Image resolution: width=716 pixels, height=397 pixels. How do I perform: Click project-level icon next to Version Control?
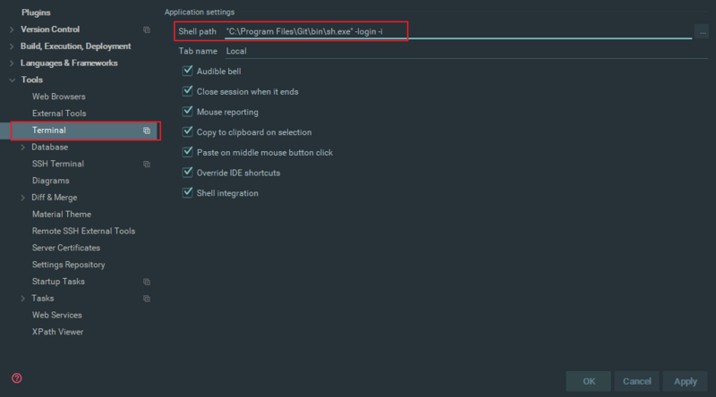[x=147, y=30]
